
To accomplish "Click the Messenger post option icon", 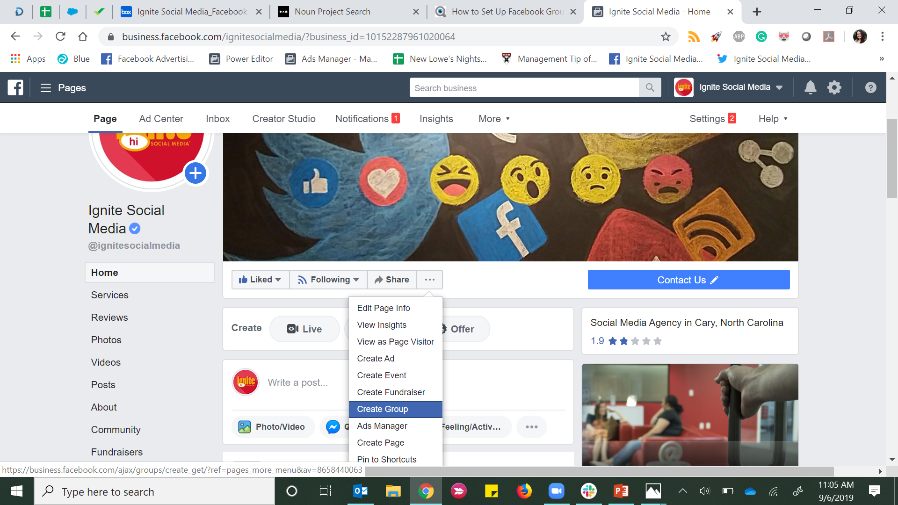I will pyautogui.click(x=333, y=427).
